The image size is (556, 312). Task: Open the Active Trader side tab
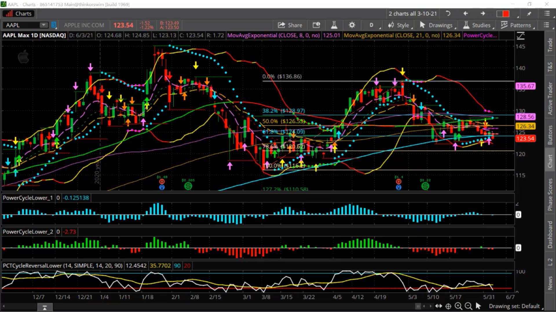pyautogui.click(x=550, y=98)
